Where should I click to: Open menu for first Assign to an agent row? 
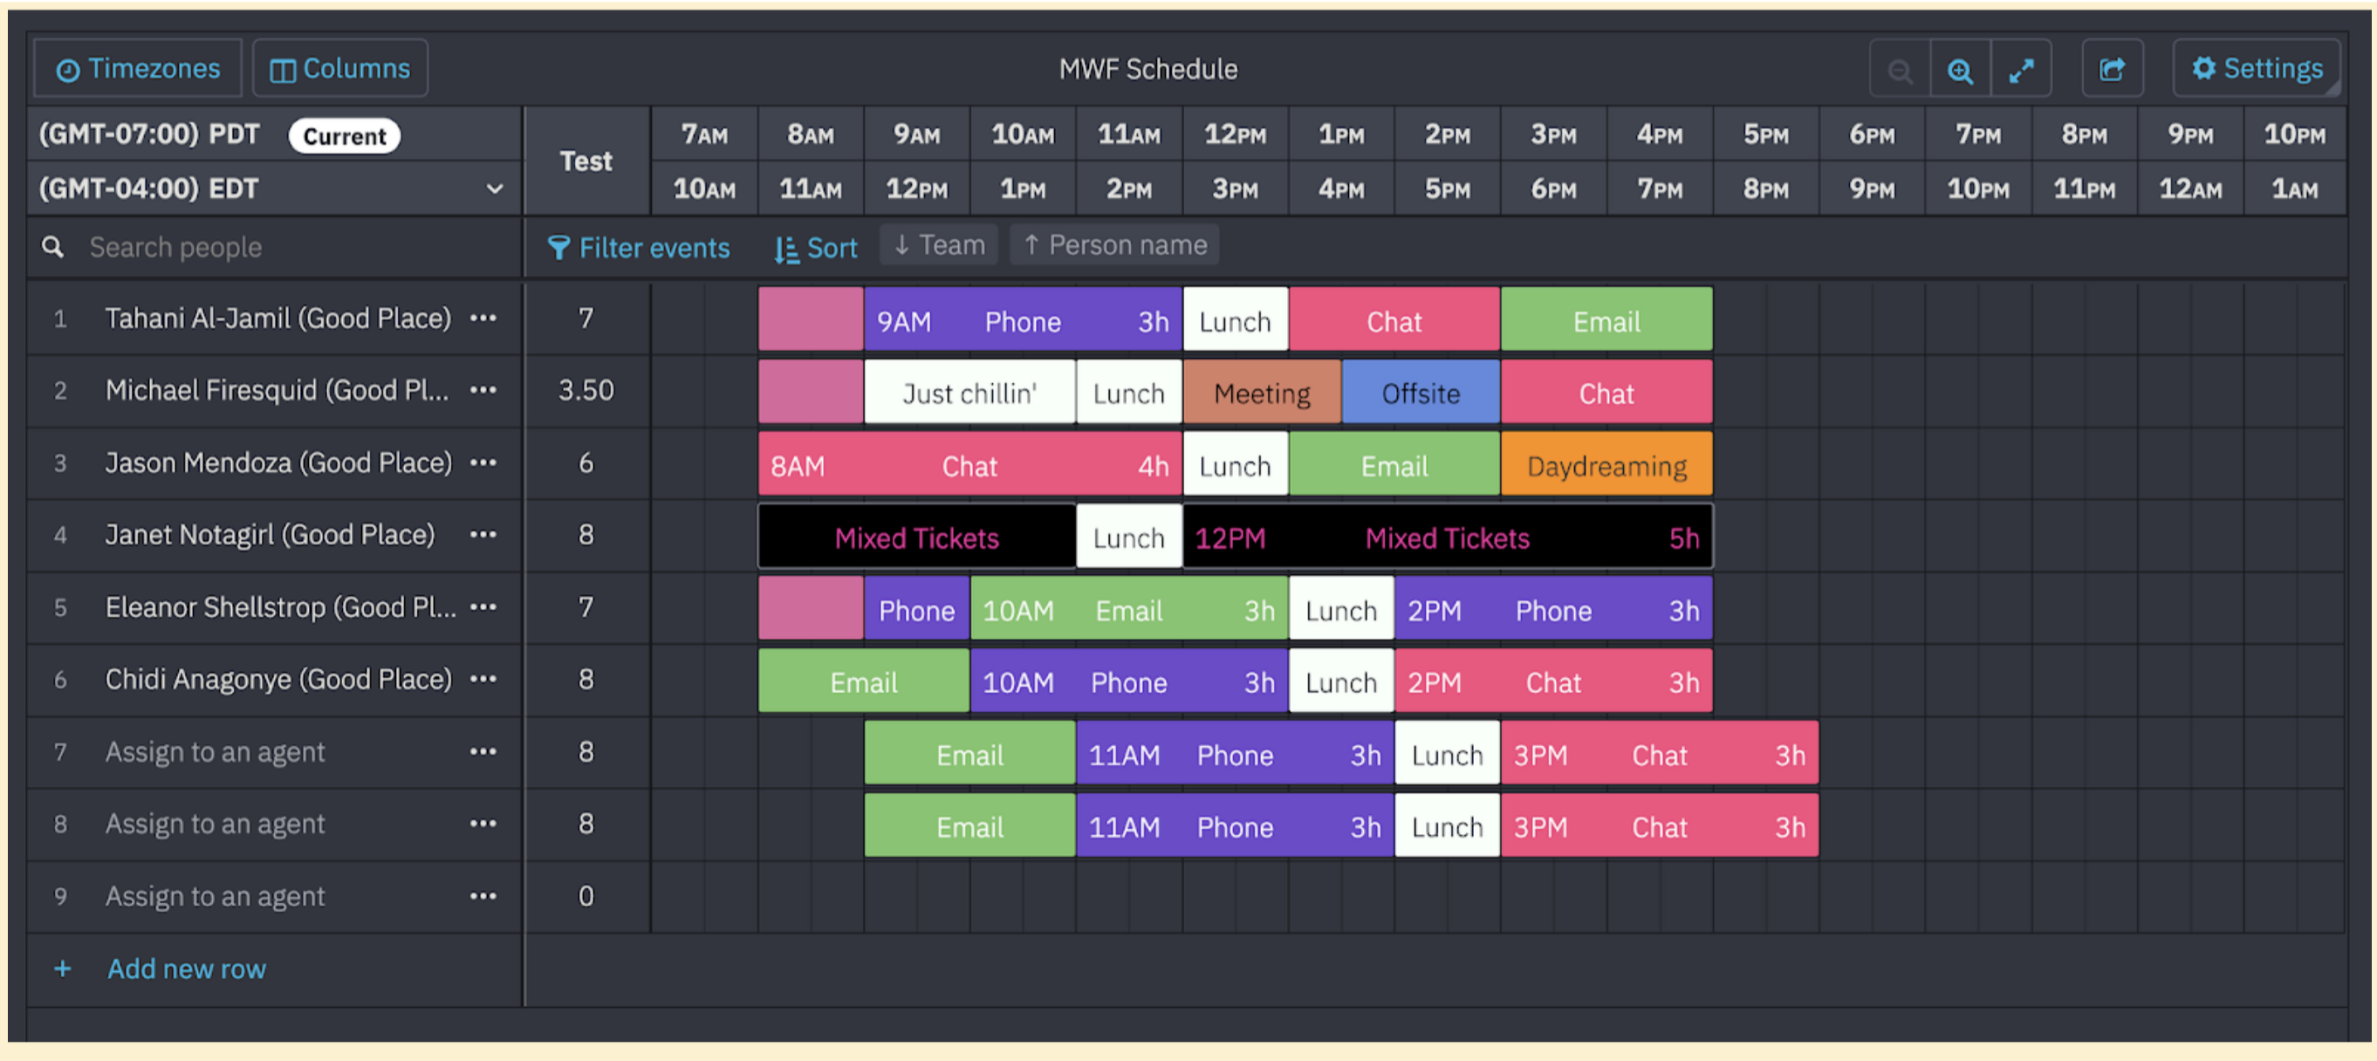[x=483, y=752]
